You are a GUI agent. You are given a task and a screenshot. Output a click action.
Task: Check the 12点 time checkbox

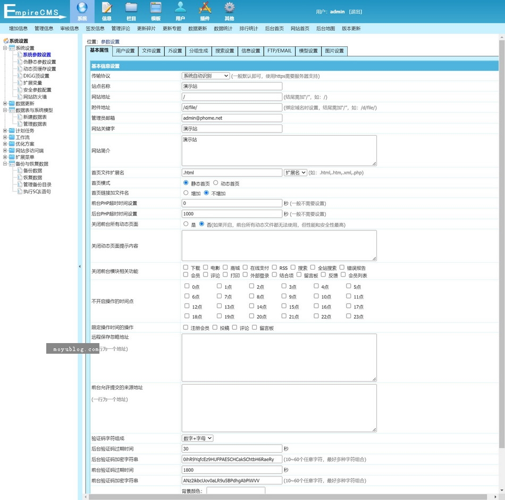187,306
